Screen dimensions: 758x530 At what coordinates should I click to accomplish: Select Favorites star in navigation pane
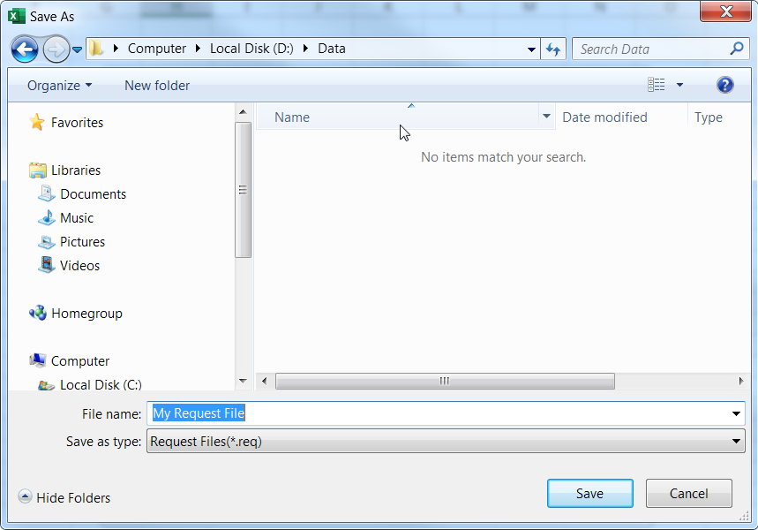point(37,123)
